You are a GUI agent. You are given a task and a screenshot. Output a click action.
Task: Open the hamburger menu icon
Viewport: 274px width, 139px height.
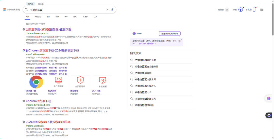click(x=262, y=10)
